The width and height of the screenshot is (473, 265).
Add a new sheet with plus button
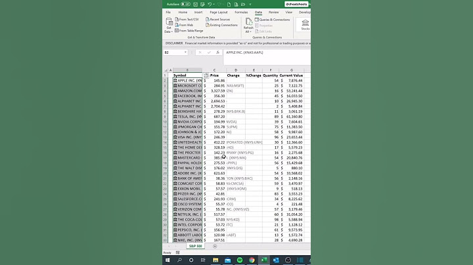215,247
